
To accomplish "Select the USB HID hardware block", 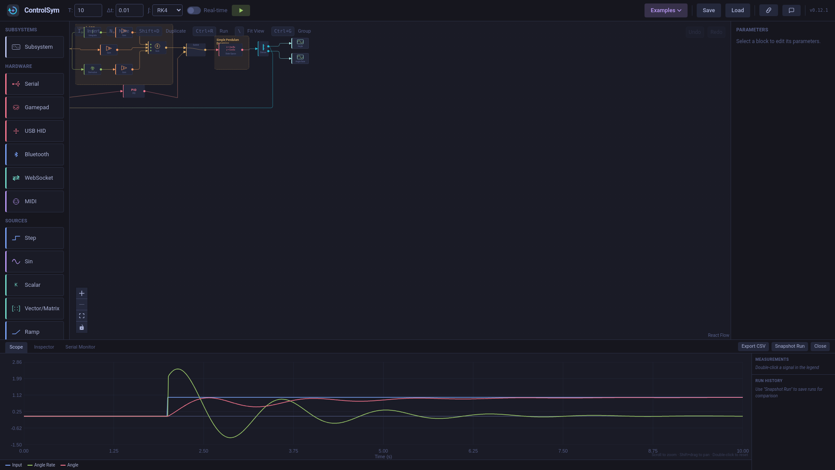I will pos(35,131).
